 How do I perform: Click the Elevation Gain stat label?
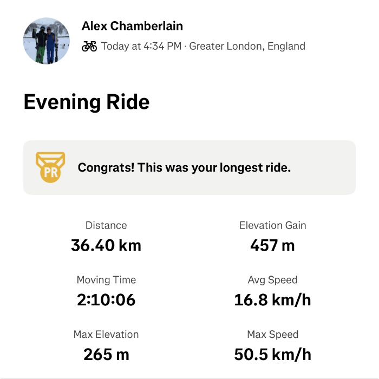pos(272,225)
